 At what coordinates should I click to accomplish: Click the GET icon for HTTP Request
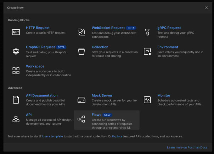pos(16,32)
